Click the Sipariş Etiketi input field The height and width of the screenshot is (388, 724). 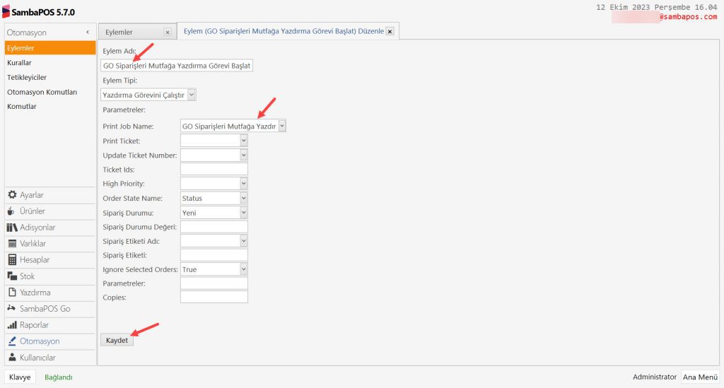(214, 255)
